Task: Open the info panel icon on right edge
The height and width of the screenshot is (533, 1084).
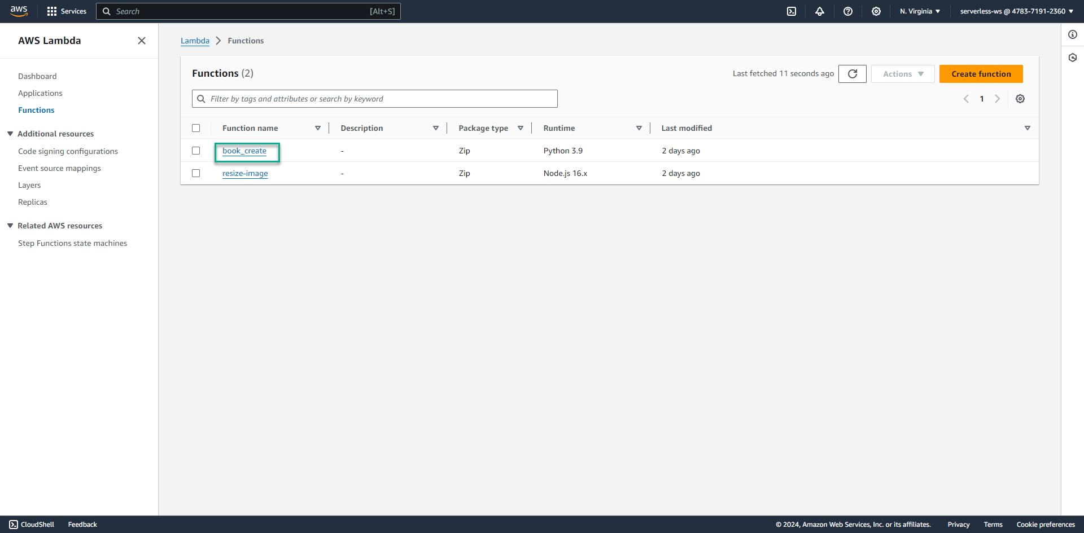Action: (1073, 34)
